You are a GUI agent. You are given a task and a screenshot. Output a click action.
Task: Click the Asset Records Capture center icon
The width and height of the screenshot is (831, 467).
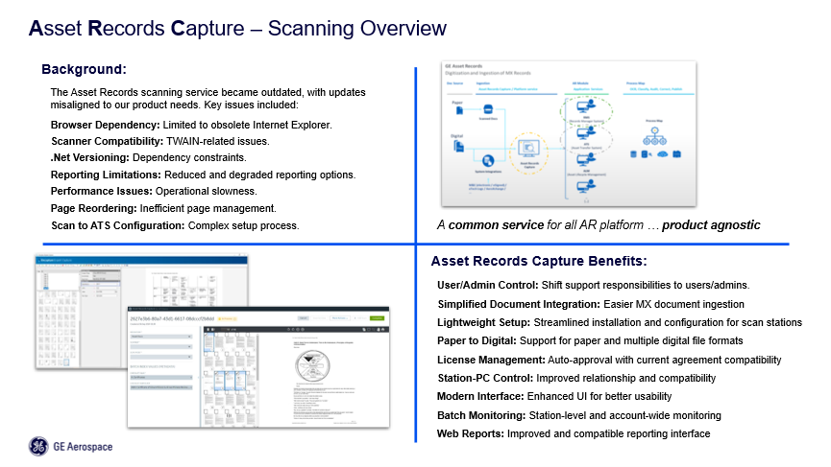point(527,147)
